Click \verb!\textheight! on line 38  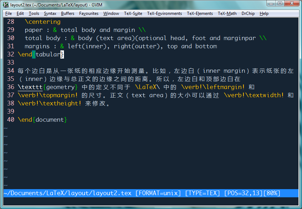[49, 104]
